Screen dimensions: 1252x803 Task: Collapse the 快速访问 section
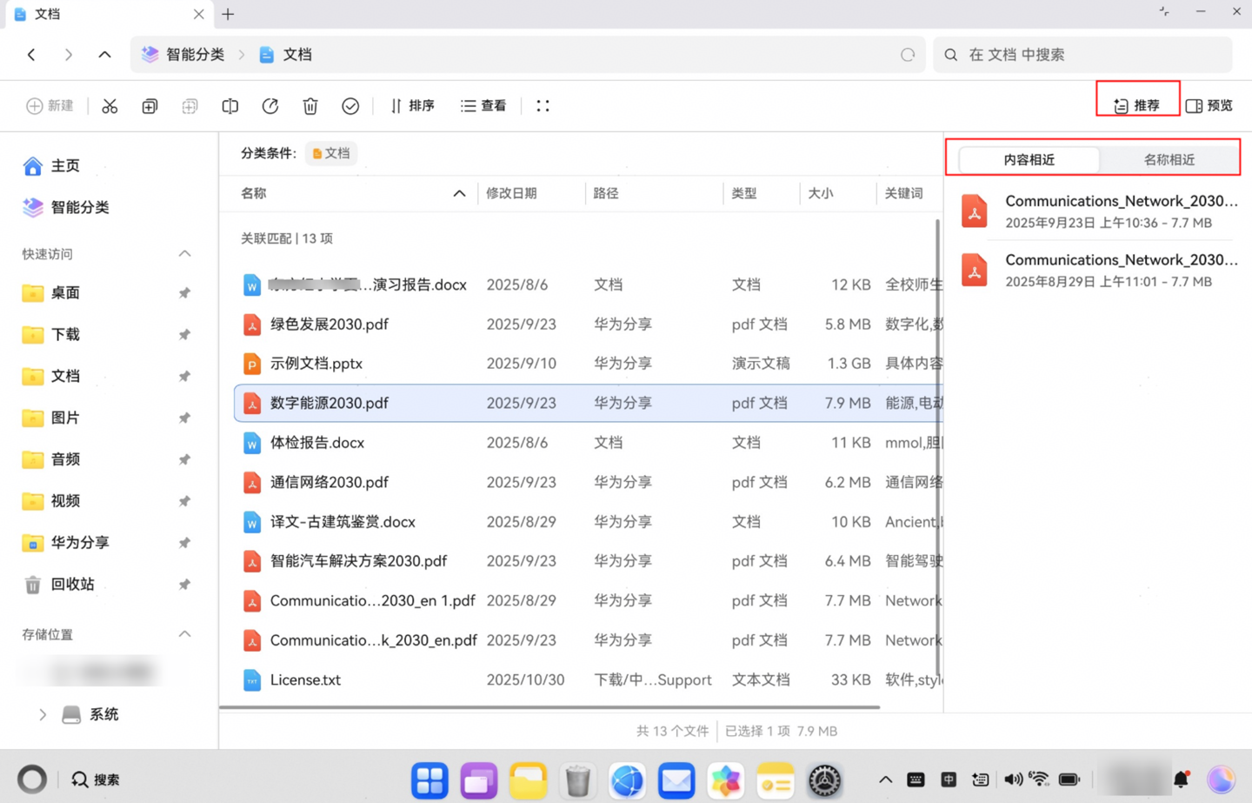tap(185, 253)
